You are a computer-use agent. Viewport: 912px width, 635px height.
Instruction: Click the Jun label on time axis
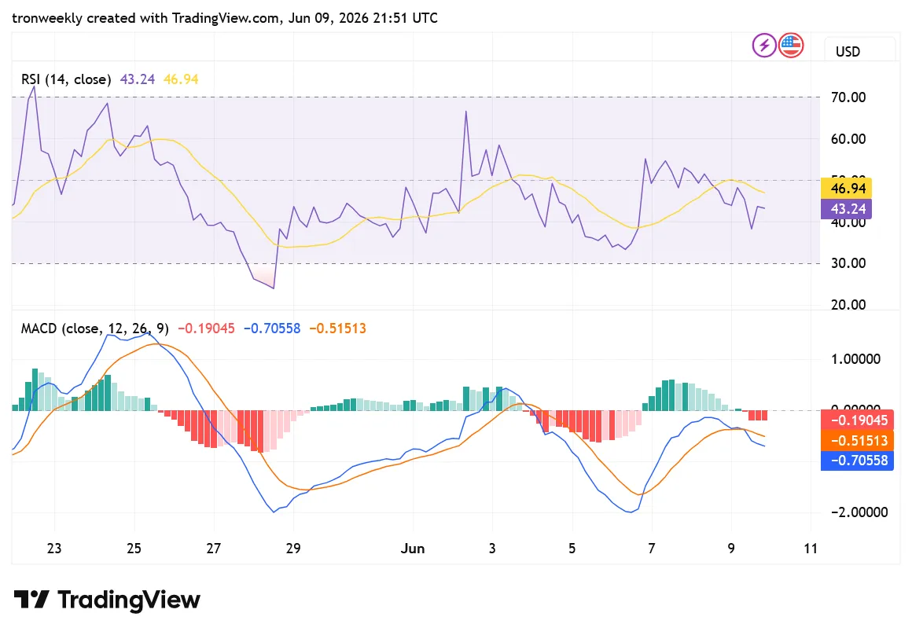point(413,549)
